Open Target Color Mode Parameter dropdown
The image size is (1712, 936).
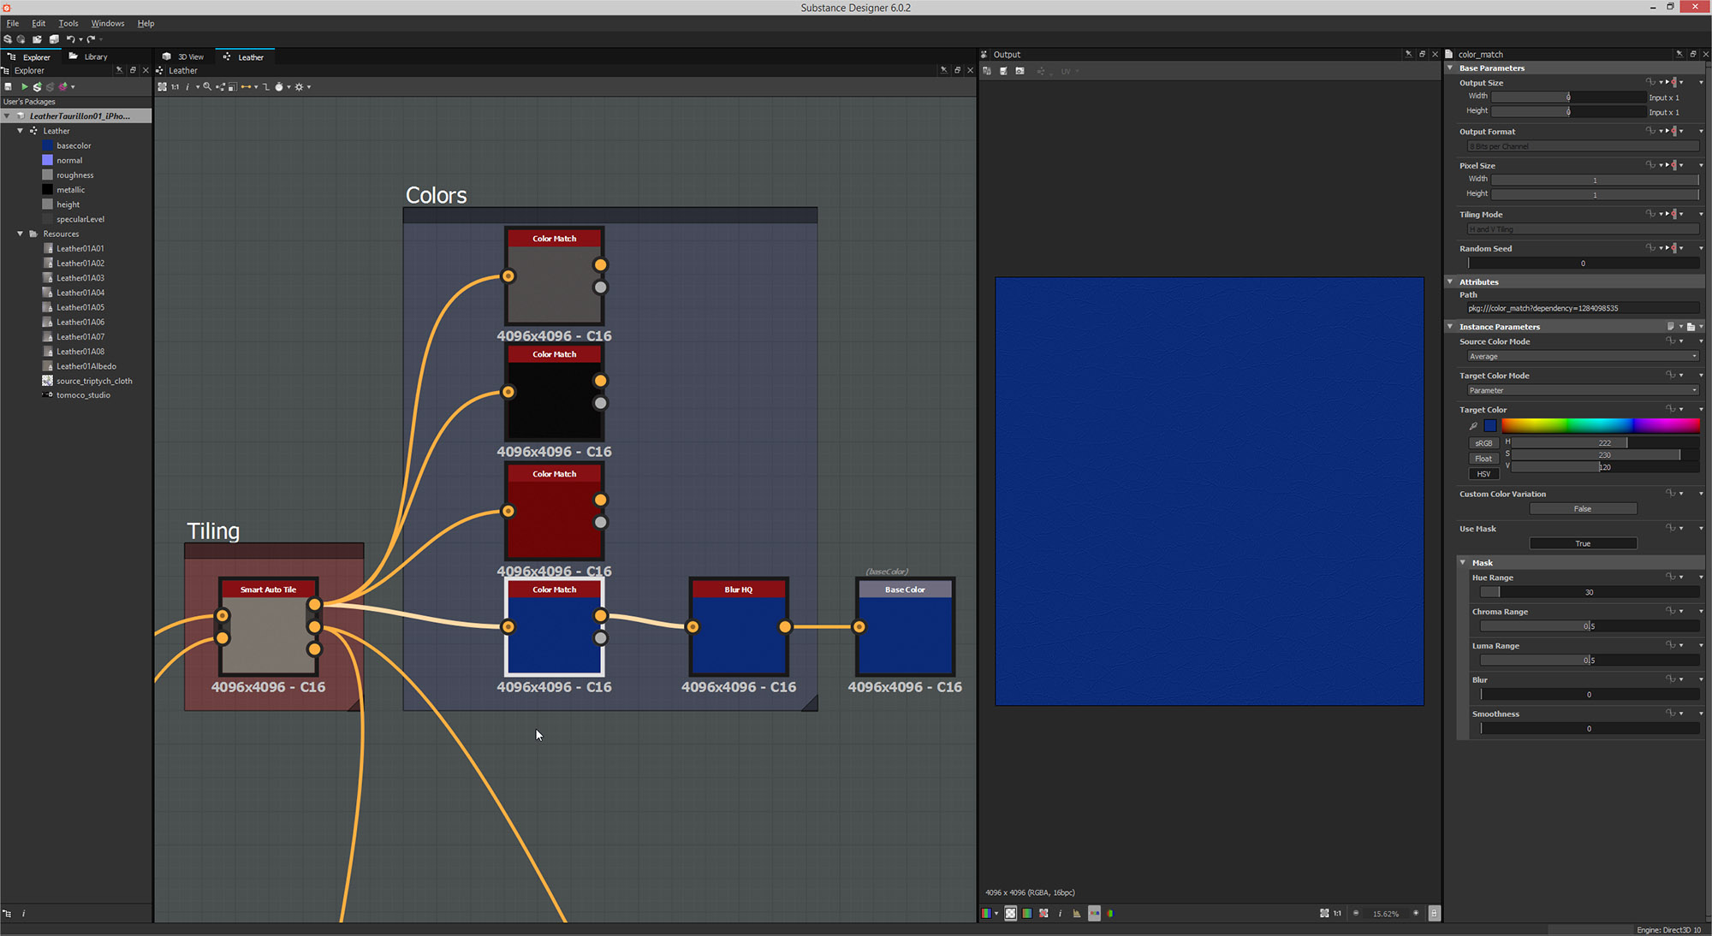click(1582, 391)
